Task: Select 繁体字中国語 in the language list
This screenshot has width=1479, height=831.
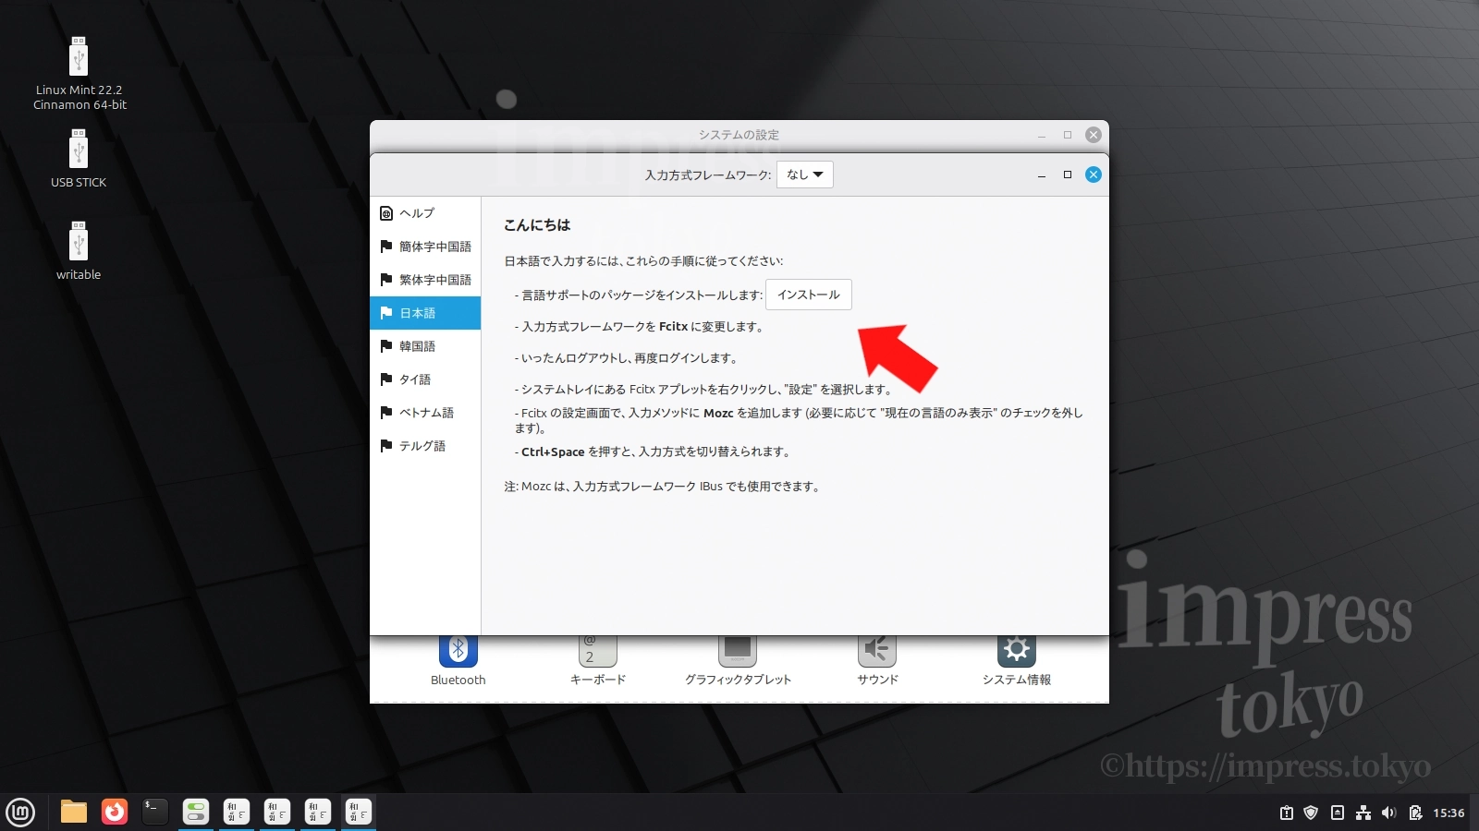Action: click(425, 280)
